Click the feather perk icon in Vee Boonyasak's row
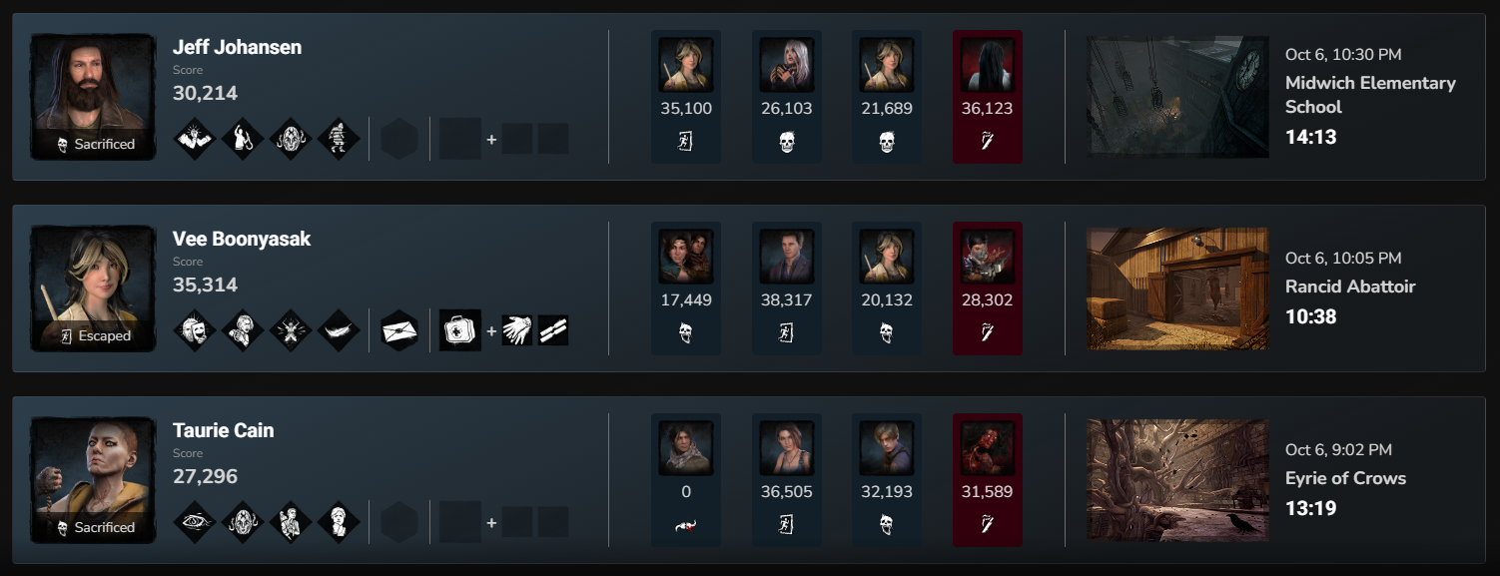 (x=339, y=330)
